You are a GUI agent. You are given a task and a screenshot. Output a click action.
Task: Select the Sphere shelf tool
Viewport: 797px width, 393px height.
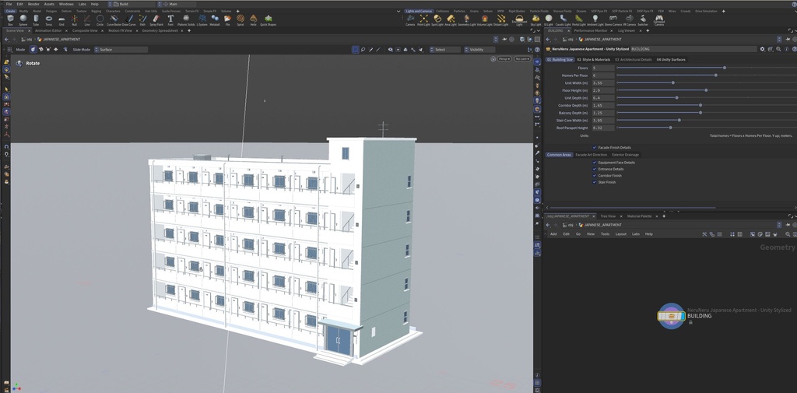point(23,19)
